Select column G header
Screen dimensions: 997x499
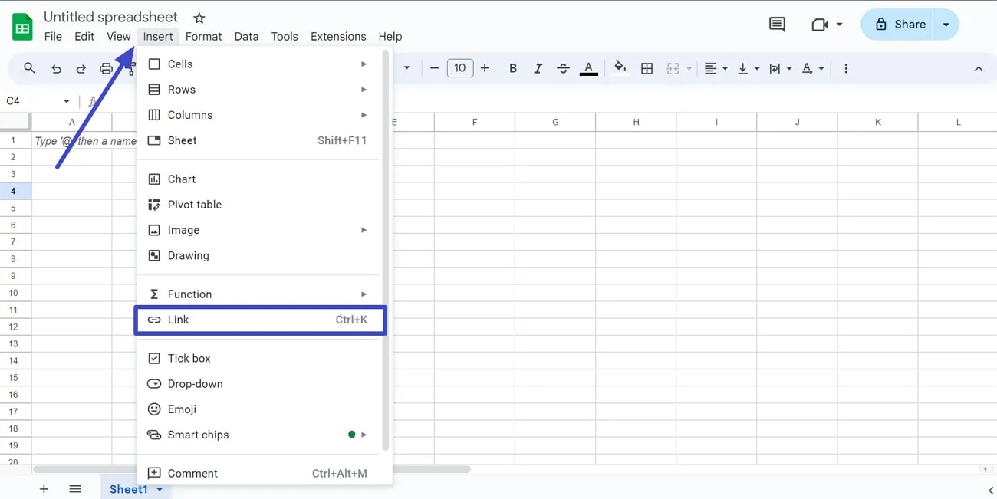[555, 122]
